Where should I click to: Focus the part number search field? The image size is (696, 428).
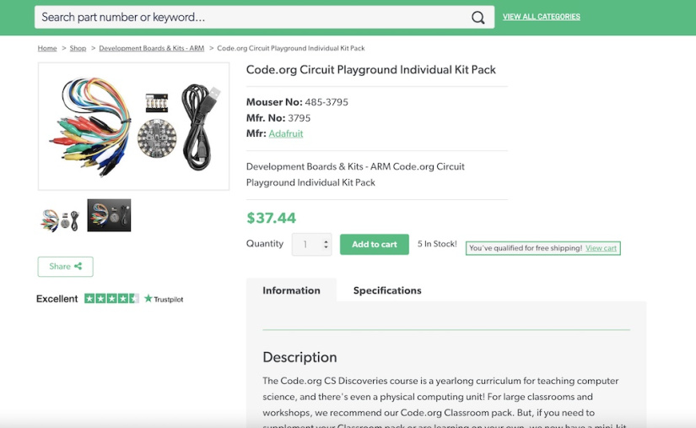point(253,18)
